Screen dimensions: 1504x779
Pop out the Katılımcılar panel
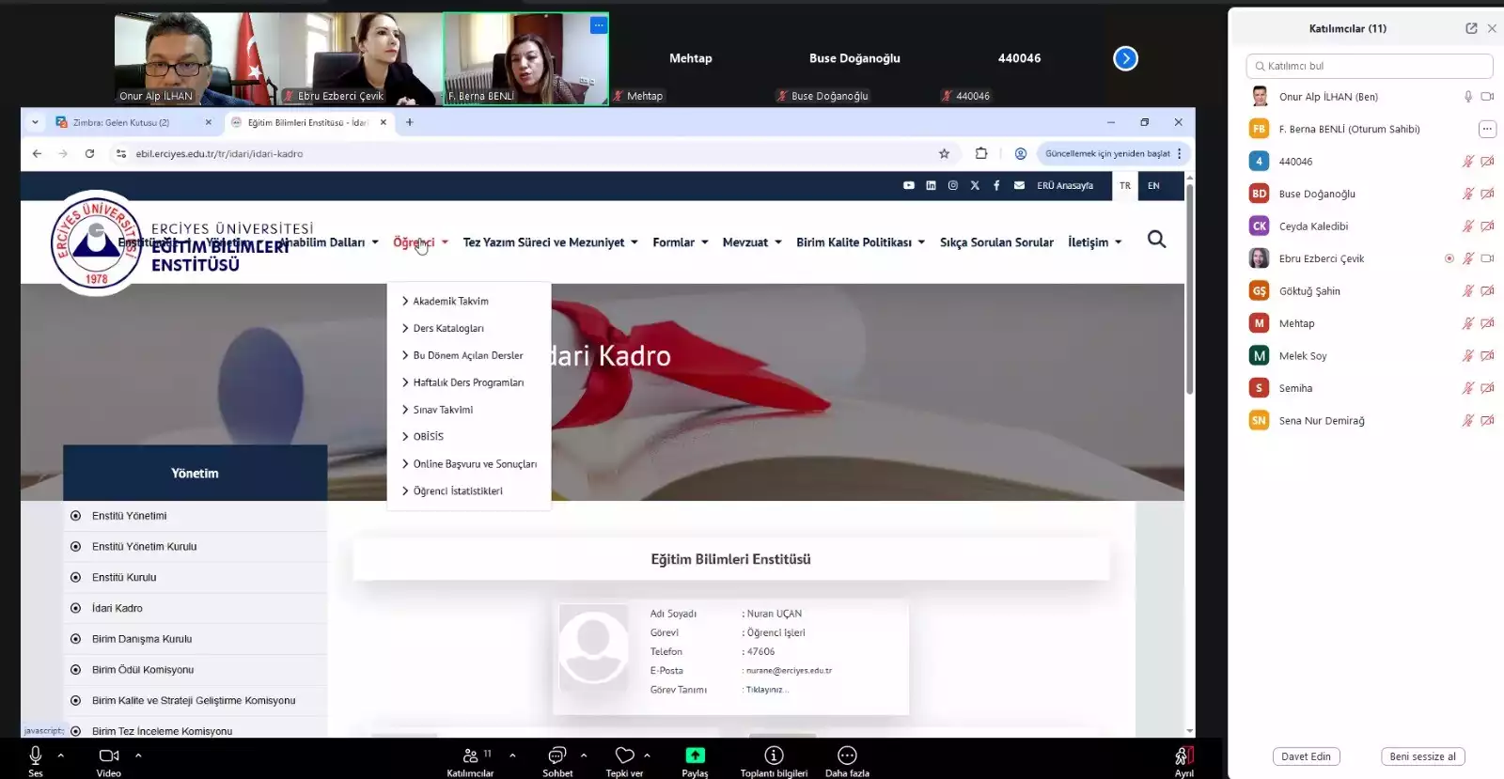(1471, 28)
